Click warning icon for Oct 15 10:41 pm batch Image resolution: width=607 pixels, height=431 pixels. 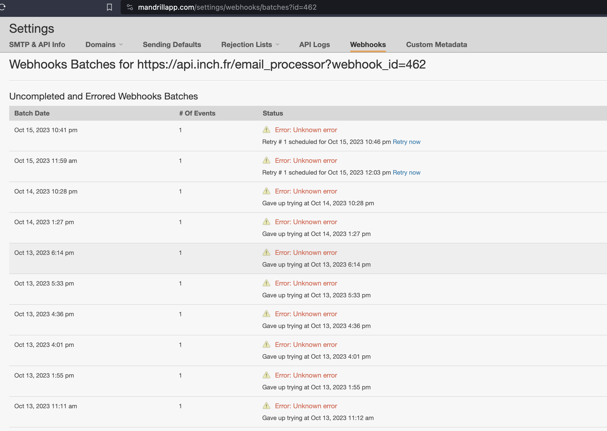(x=266, y=130)
